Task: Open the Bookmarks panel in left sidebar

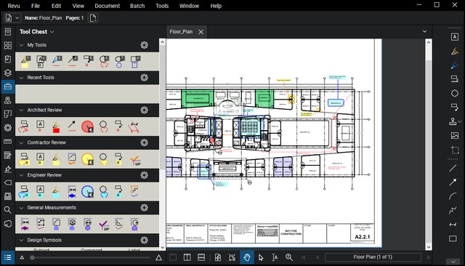Action: pos(8,59)
